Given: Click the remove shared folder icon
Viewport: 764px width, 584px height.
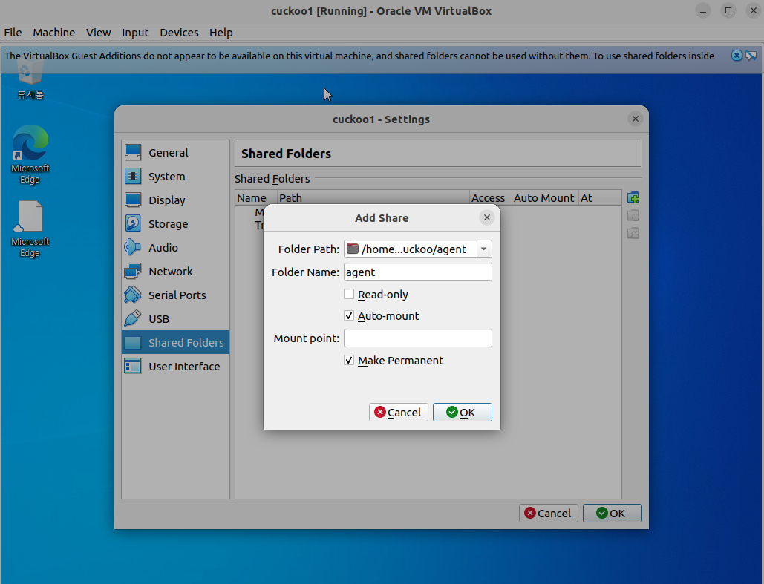Looking at the screenshot, I should point(633,233).
